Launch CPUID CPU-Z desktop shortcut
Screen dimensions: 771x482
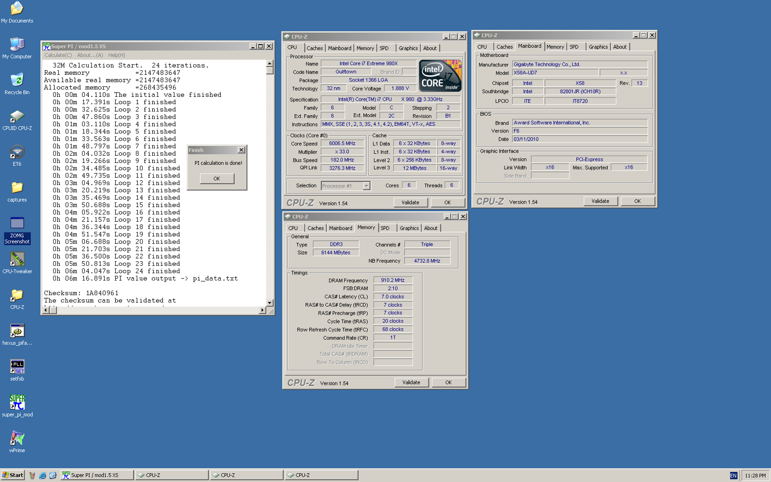[17, 120]
